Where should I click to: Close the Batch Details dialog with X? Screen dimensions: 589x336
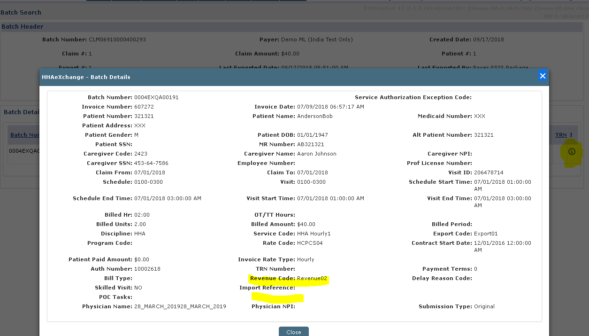(x=543, y=76)
